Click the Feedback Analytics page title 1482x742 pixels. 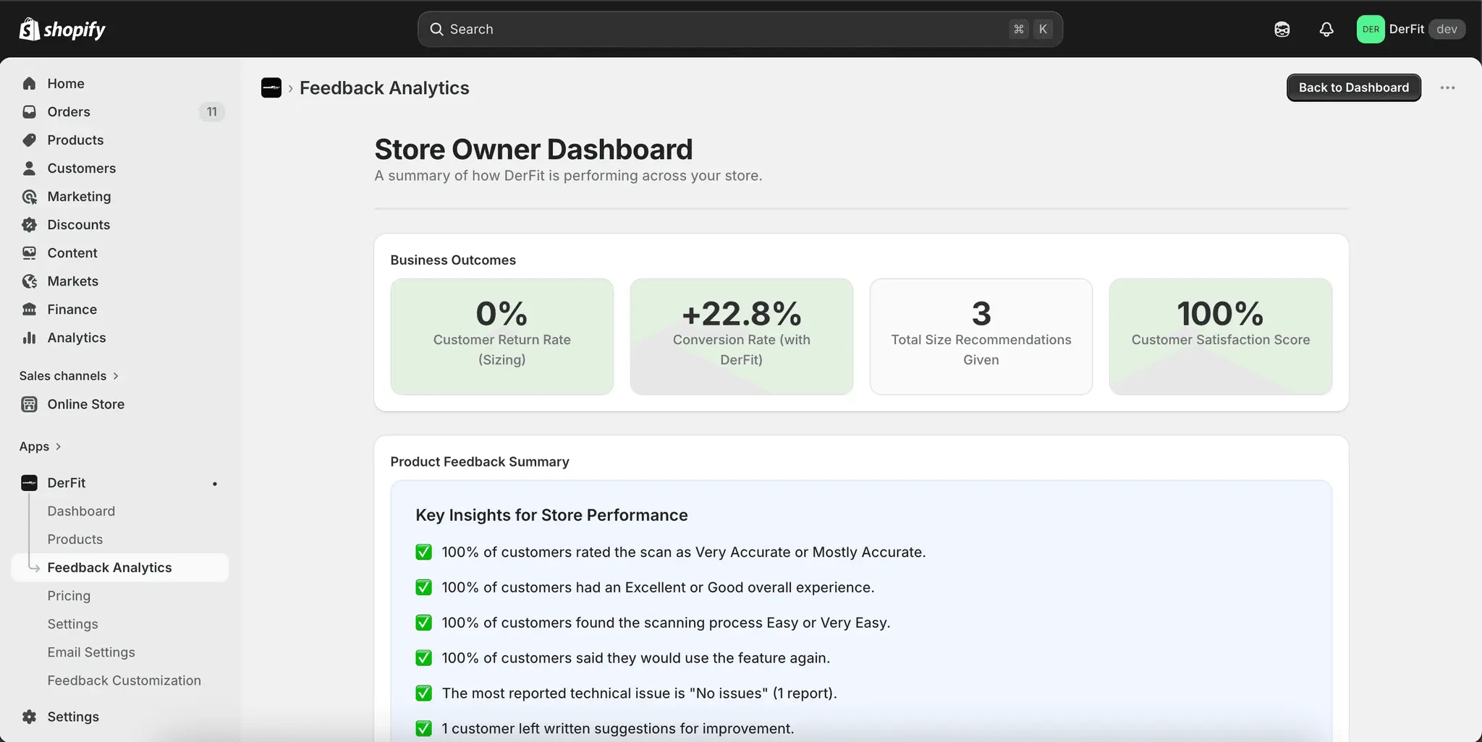(384, 88)
